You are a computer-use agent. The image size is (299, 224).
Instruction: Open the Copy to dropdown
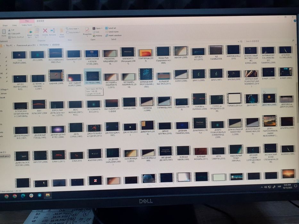[x=37, y=33]
